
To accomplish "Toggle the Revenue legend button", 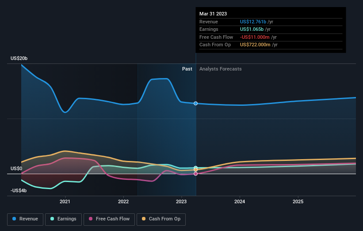I will [x=25, y=219].
